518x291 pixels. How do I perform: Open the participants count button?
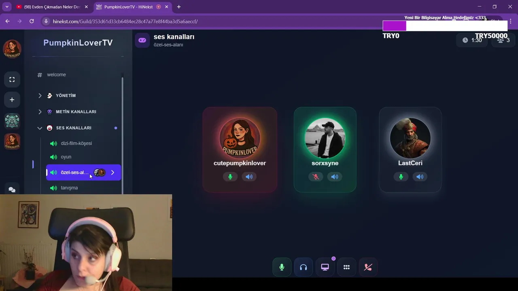504,40
